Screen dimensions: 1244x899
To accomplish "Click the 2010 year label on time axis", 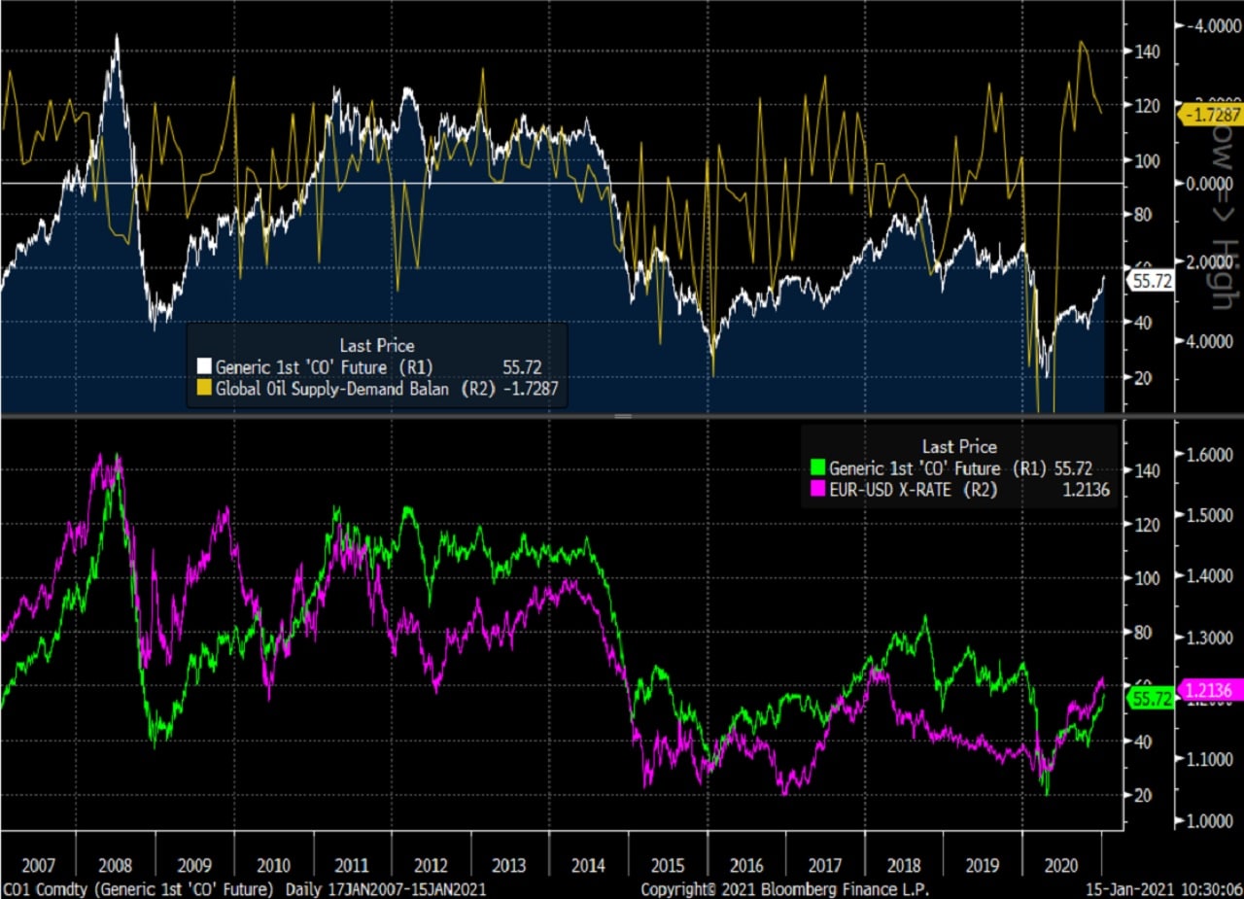I will pos(275,865).
